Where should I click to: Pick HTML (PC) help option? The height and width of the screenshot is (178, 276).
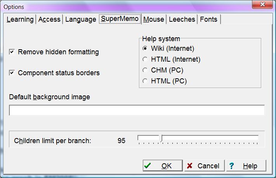pos(145,81)
